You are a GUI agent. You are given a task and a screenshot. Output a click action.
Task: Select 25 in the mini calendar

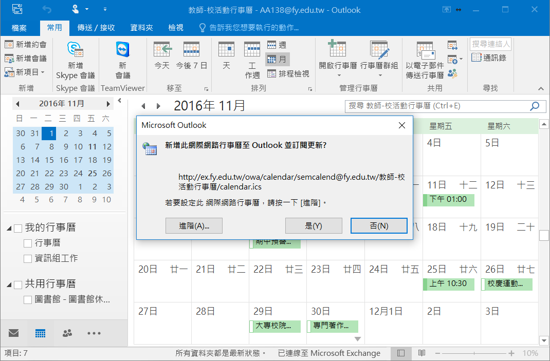click(x=93, y=173)
